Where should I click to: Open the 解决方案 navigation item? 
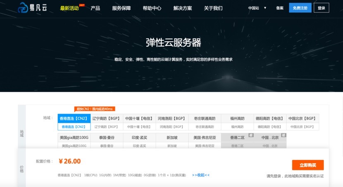183,8
